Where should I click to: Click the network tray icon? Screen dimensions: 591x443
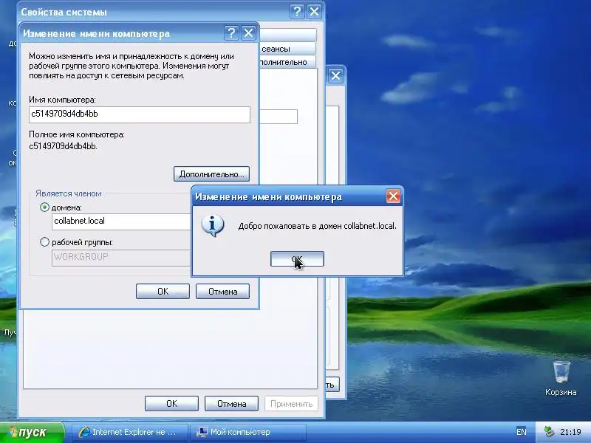coord(549,432)
